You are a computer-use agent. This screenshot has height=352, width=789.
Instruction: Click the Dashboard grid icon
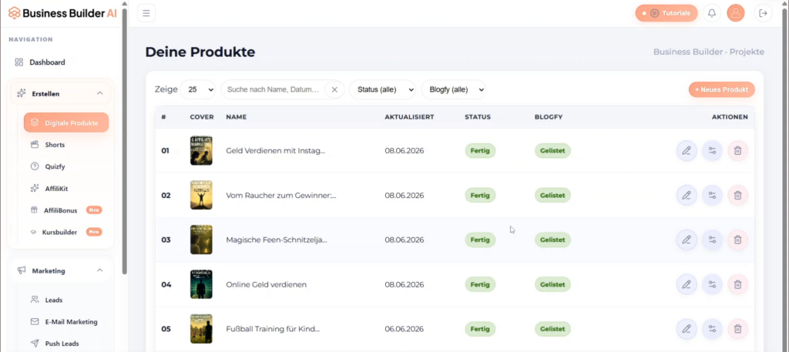click(19, 62)
